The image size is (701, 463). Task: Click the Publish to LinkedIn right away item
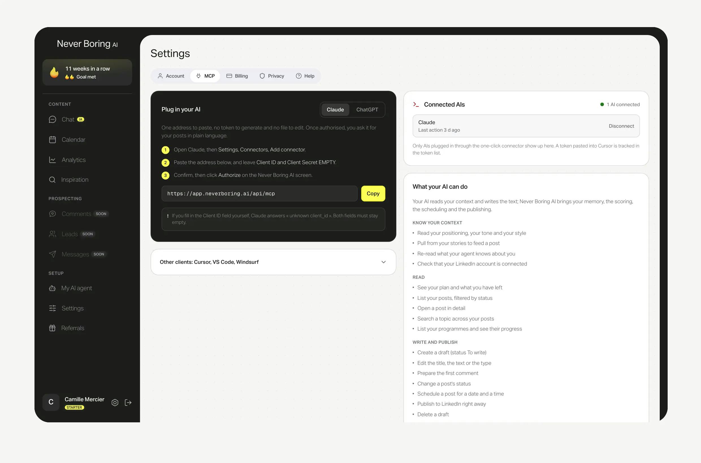coord(451,404)
